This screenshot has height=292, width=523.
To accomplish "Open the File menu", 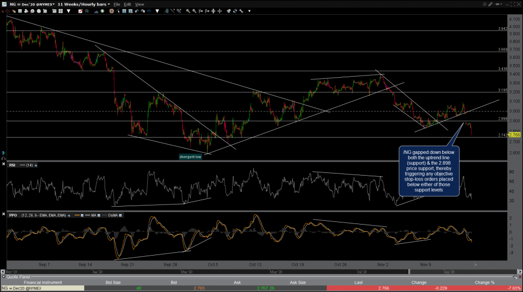I will [116, 4].
